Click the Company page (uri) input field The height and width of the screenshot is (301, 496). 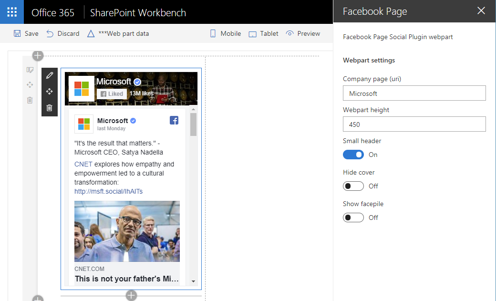point(414,93)
